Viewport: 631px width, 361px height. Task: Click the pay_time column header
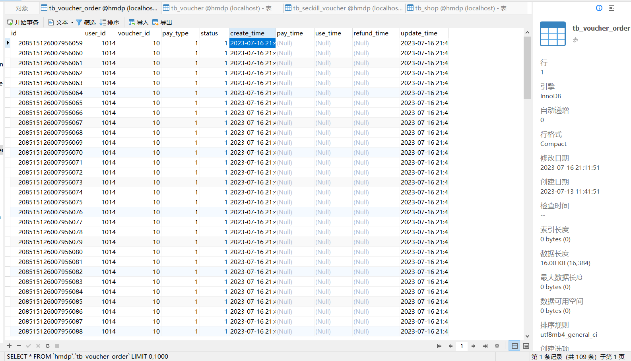pos(295,33)
